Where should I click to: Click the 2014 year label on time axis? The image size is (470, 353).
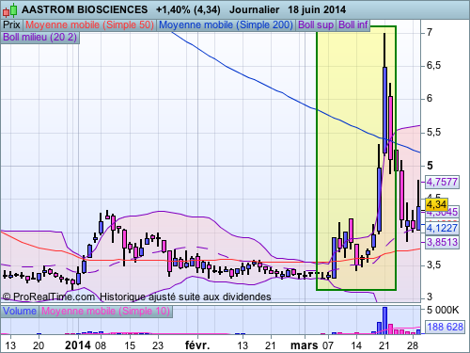(78, 345)
